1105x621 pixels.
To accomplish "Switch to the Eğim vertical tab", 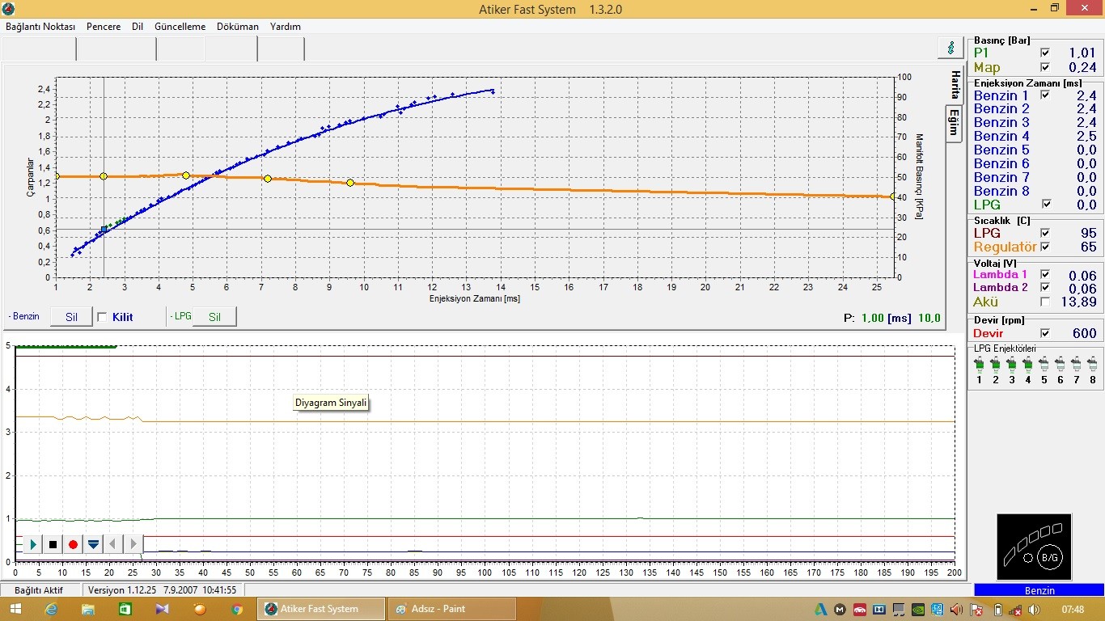I will pyautogui.click(x=955, y=123).
